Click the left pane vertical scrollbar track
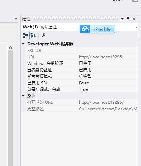 [11, 108]
